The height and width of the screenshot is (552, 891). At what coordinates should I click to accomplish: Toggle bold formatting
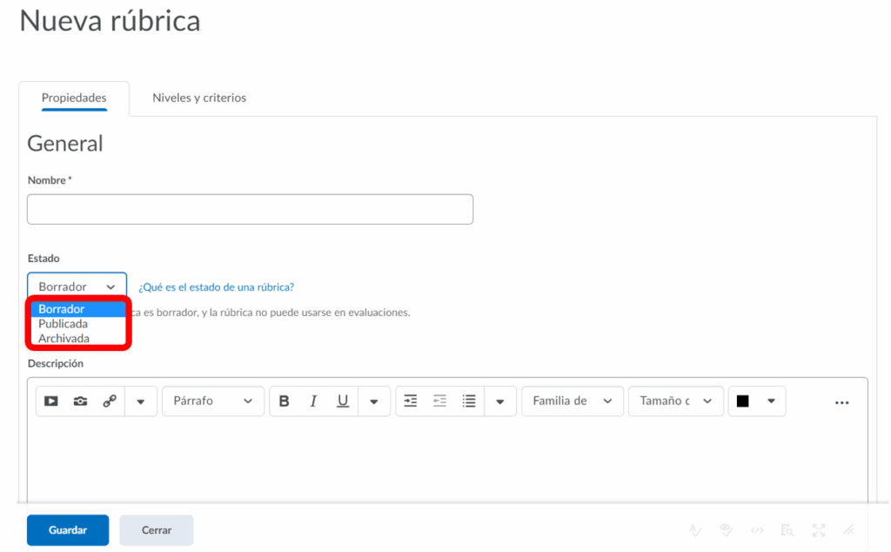coord(284,401)
